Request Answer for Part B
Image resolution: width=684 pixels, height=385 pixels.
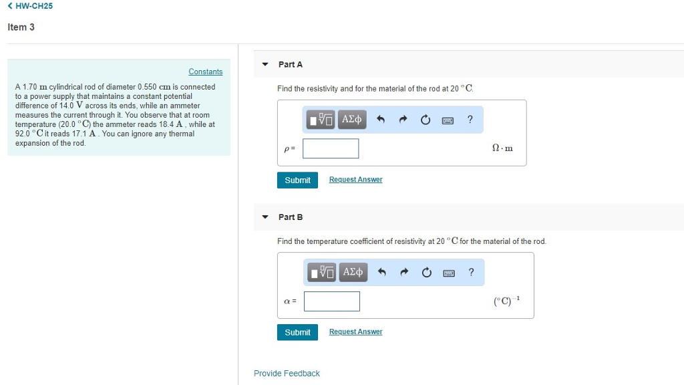coord(355,332)
